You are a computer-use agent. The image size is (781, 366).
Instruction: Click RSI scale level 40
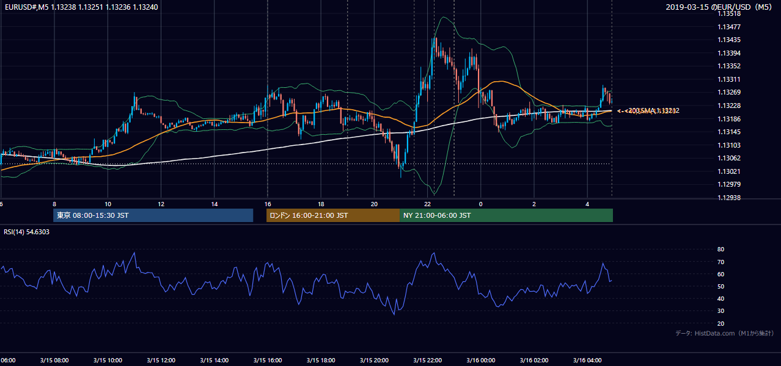coord(721,298)
